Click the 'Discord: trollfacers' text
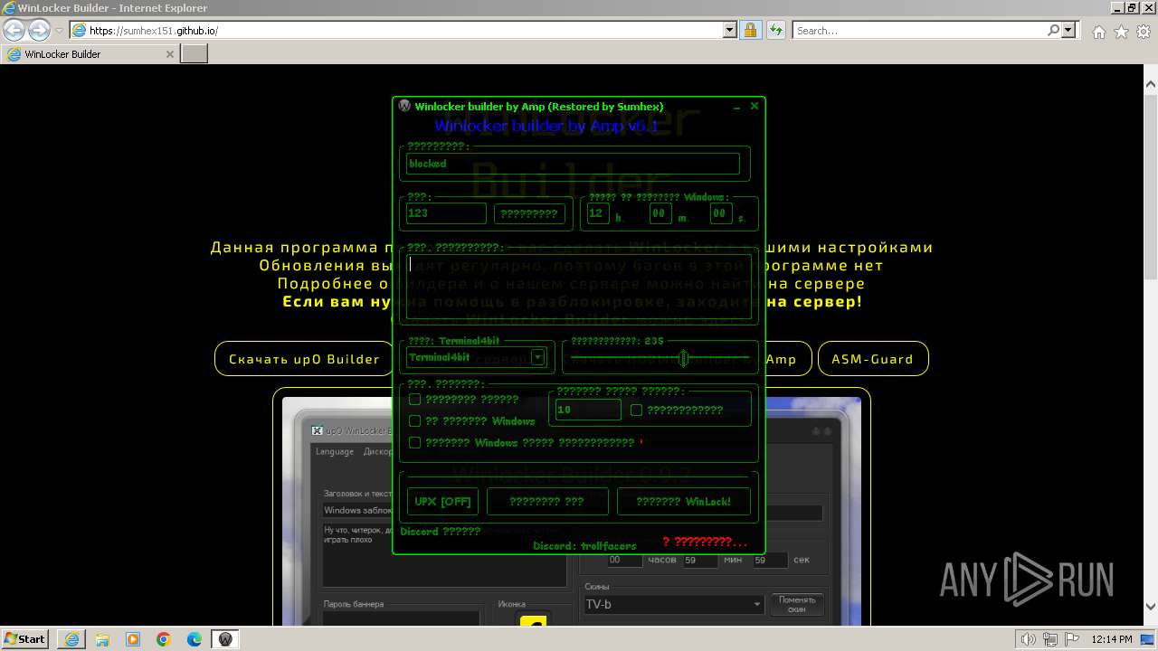Screen dimensions: 1158x651 pos(584,546)
